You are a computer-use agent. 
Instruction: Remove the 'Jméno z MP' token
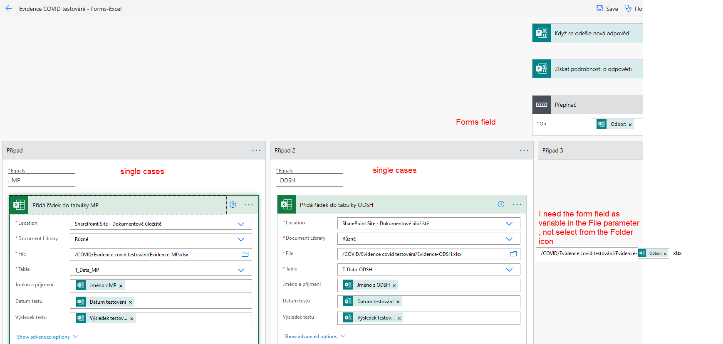(121, 286)
